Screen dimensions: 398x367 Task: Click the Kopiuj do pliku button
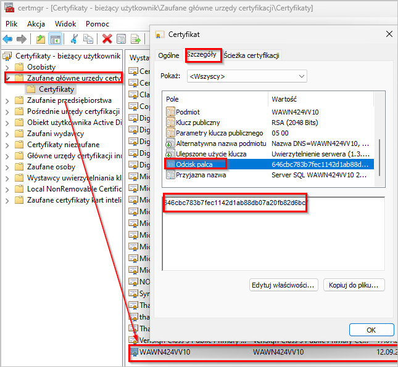(x=354, y=285)
